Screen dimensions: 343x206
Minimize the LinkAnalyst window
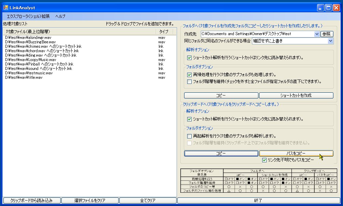tap(320, 8)
